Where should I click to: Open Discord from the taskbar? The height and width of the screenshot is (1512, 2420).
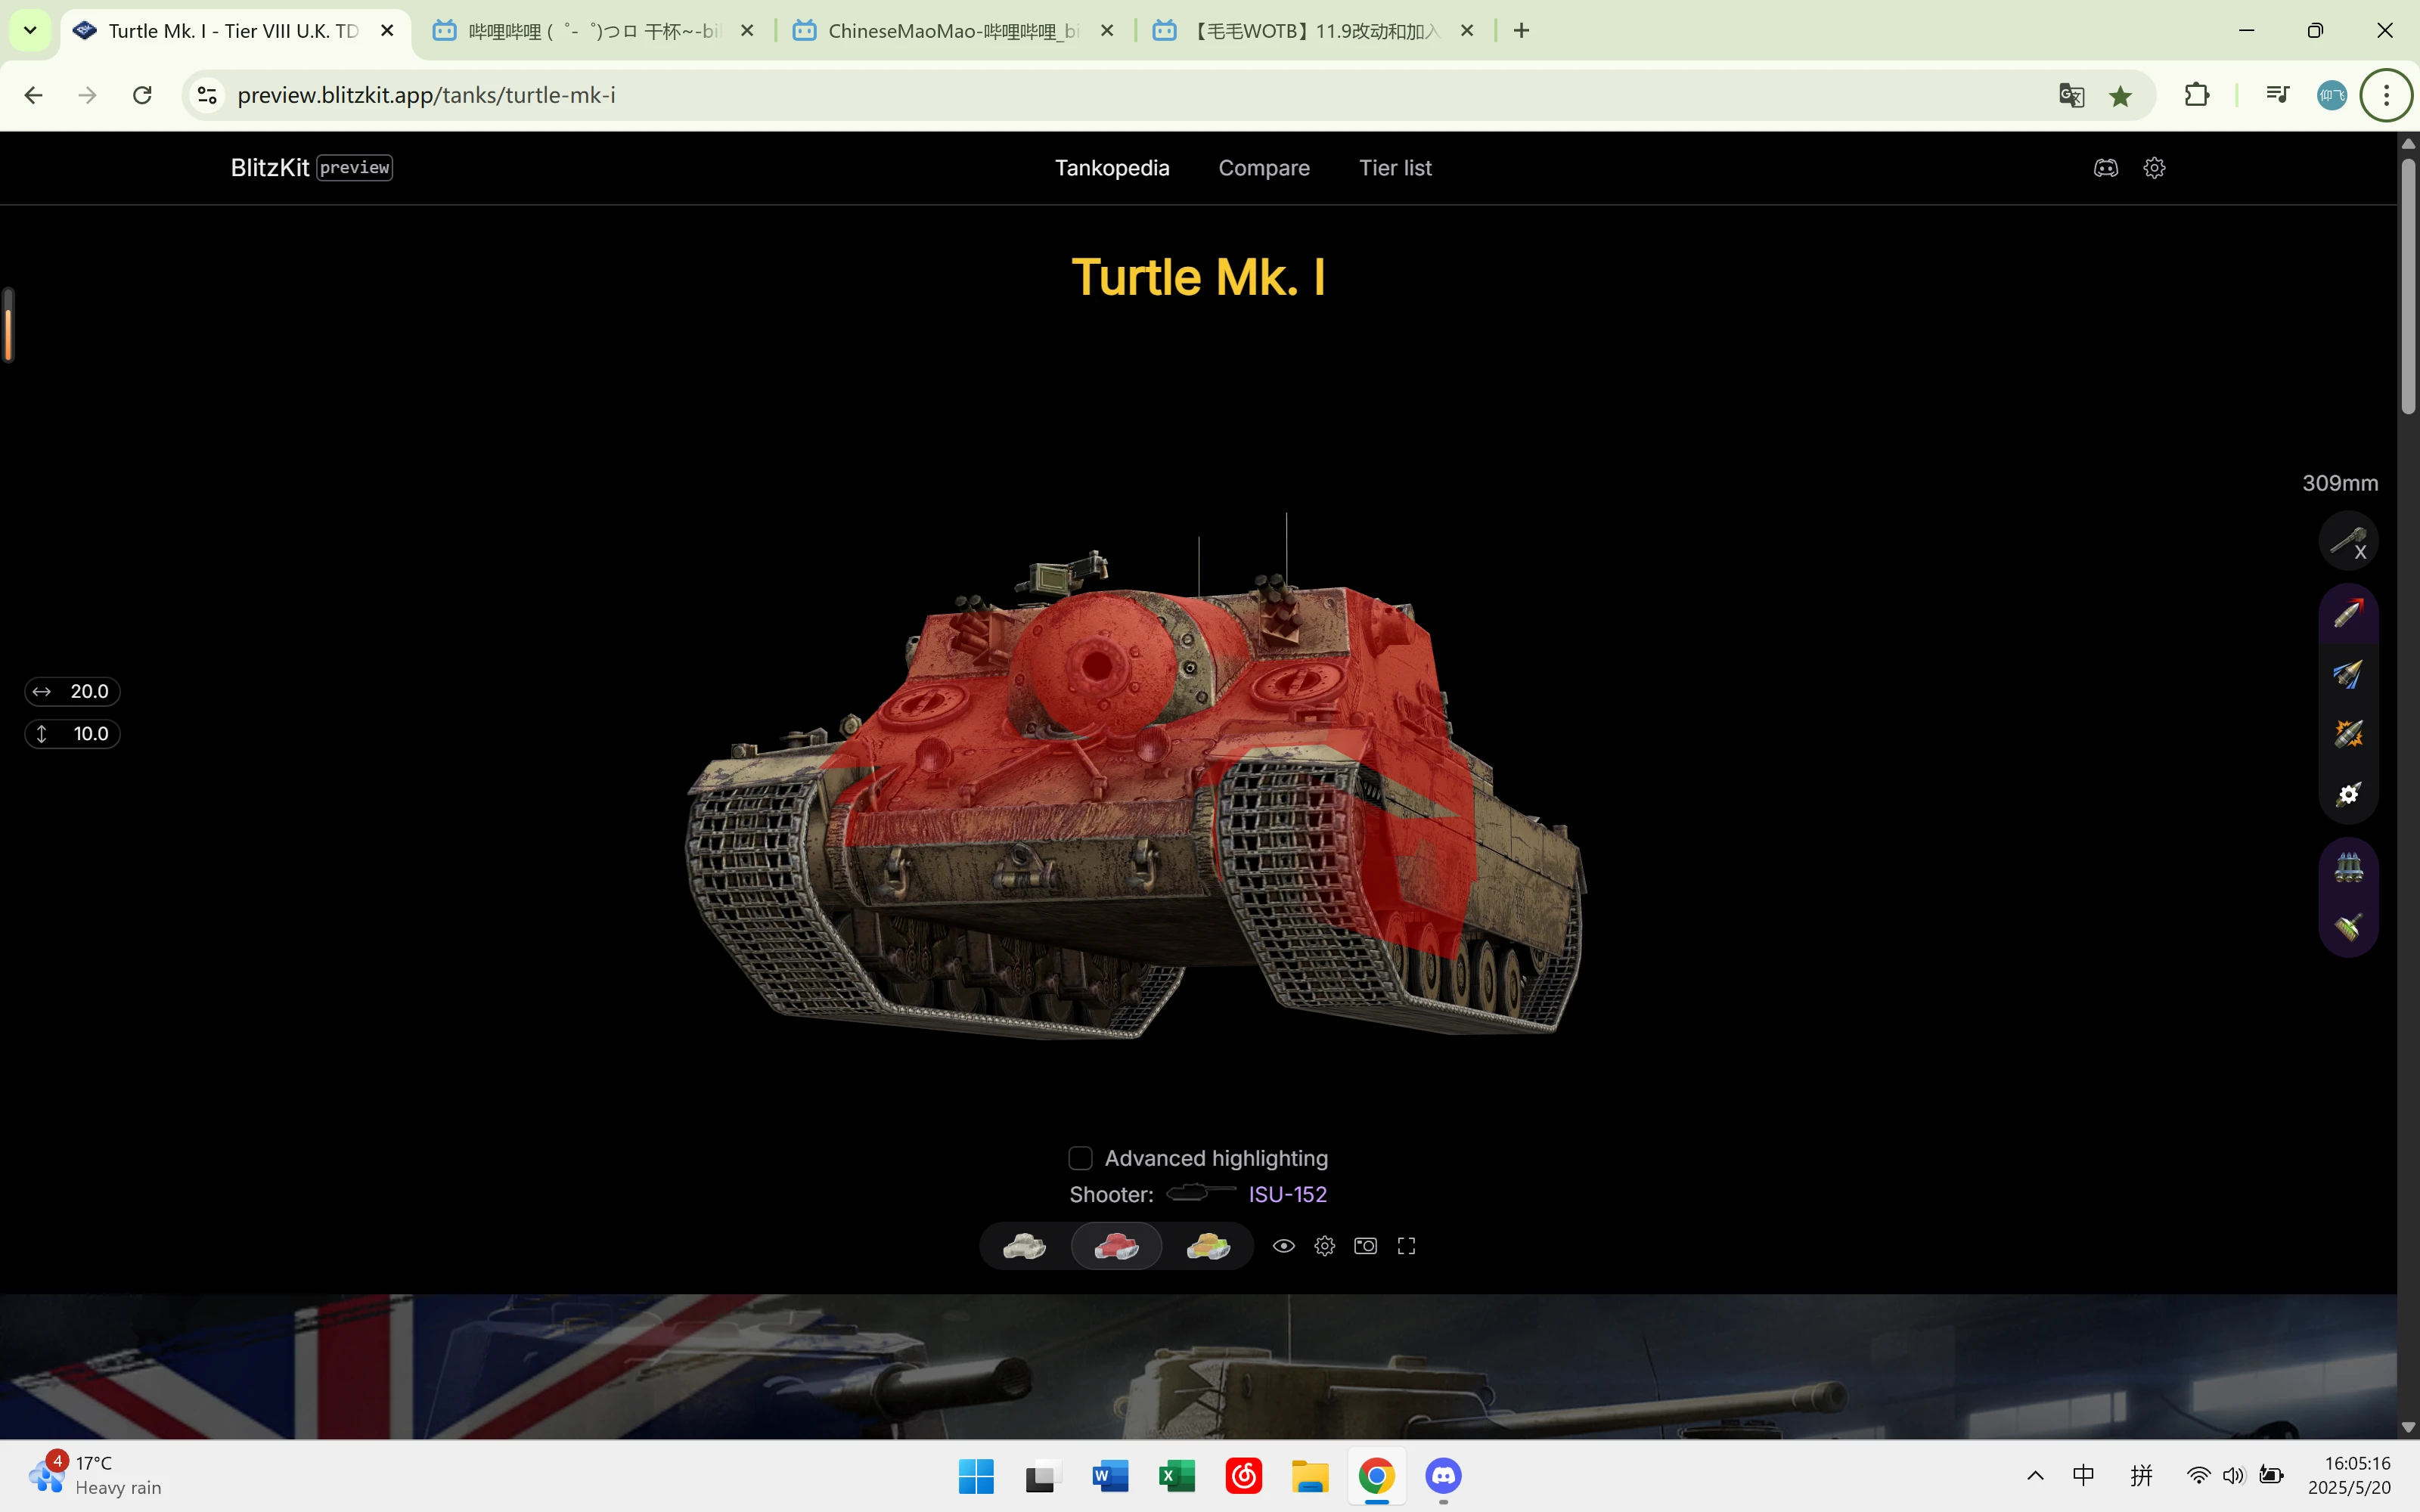pos(1443,1476)
